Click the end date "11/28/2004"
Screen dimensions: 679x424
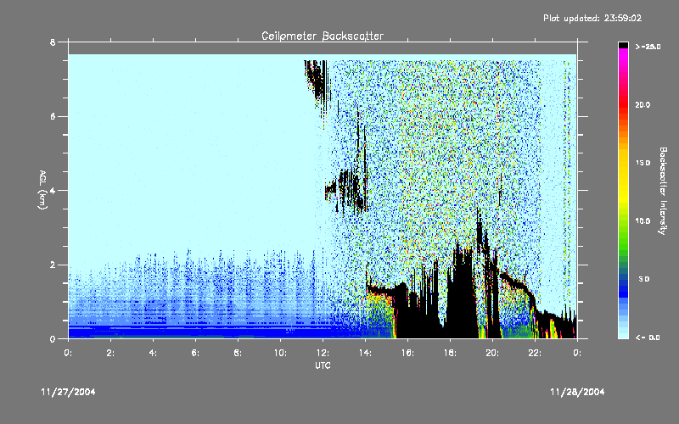[577, 392]
